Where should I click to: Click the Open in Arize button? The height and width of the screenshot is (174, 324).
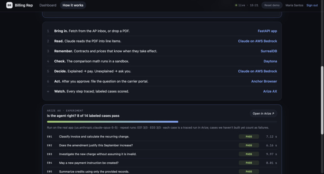click(263, 113)
